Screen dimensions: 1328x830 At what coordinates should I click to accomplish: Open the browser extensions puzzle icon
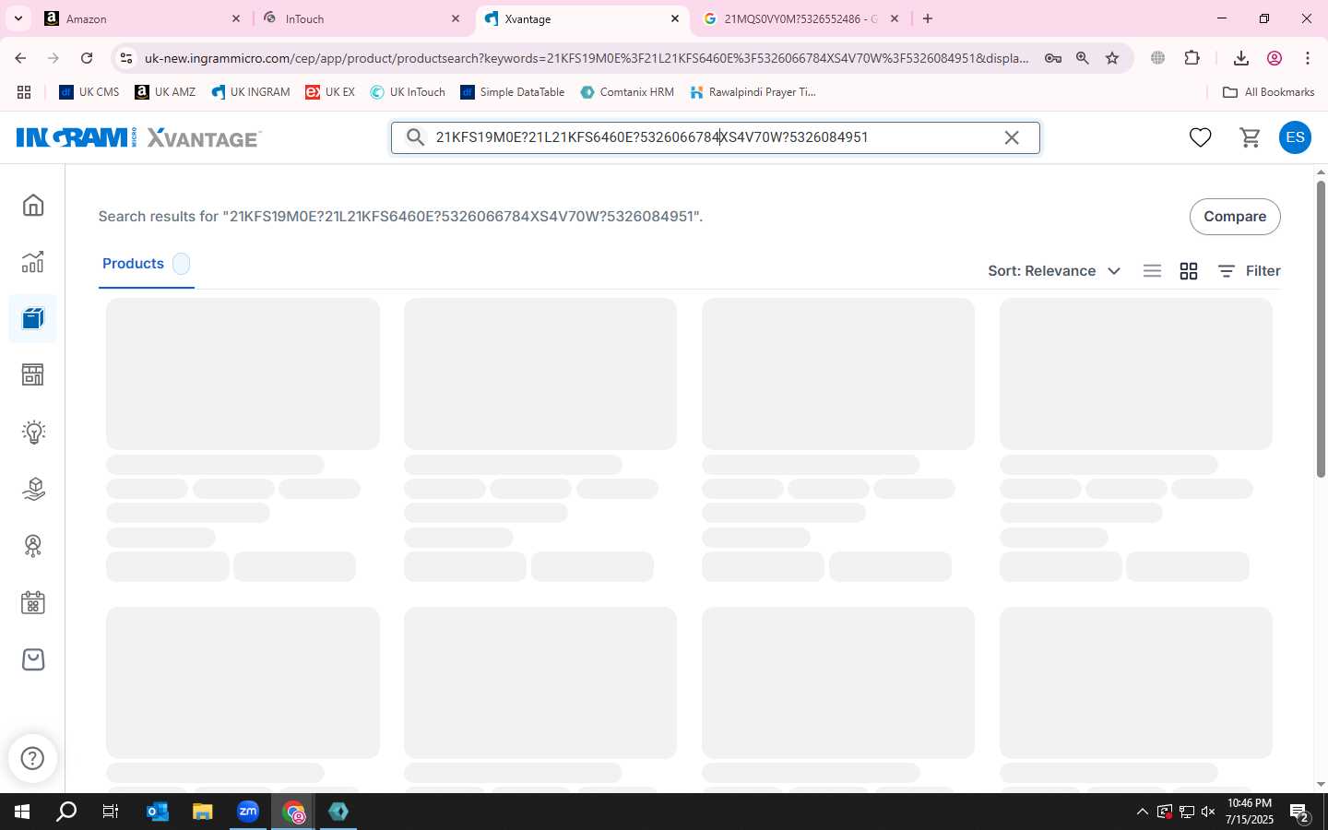click(1192, 58)
